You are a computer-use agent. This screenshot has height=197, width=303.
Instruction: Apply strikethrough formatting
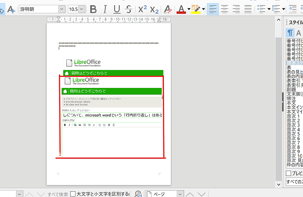[129, 9]
